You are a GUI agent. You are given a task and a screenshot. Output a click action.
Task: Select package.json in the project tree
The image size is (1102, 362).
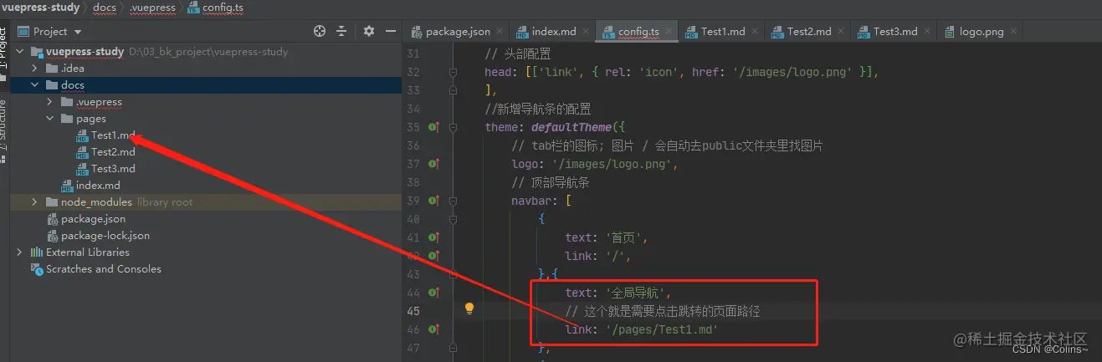point(93,219)
